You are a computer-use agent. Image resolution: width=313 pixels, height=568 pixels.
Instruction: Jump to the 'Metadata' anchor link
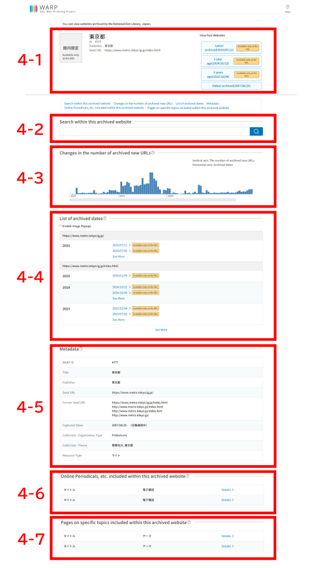(x=213, y=103)
